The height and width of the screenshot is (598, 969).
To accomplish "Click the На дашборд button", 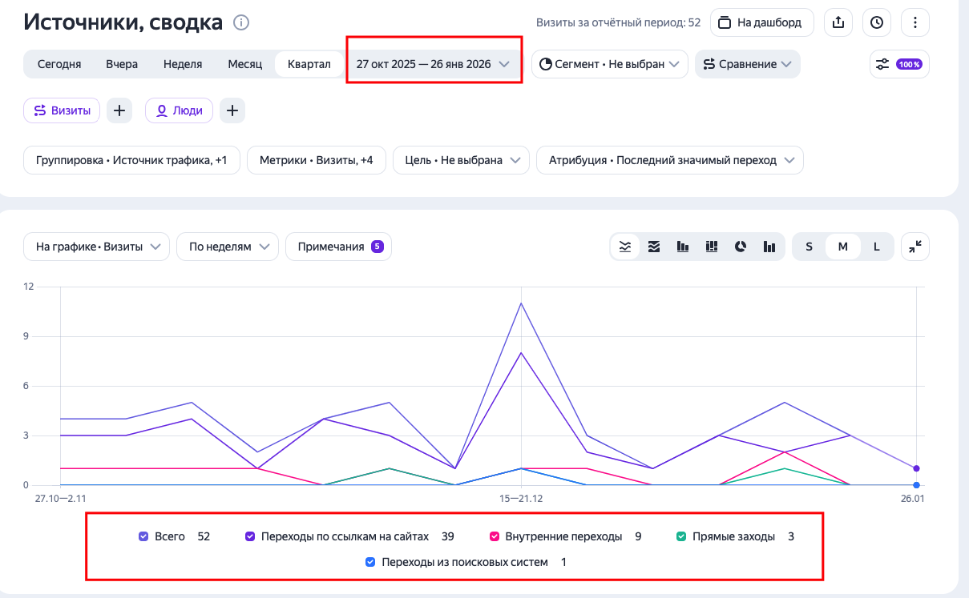I will [x=761, y=22].
